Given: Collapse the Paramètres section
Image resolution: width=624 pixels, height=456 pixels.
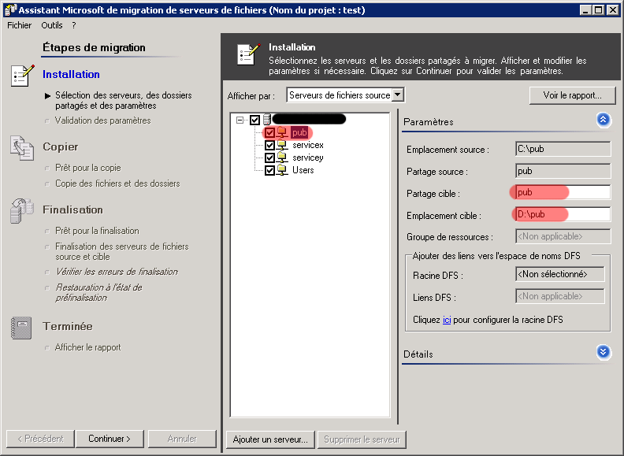Looking at the screenshot, I should [x=604, y=120].
